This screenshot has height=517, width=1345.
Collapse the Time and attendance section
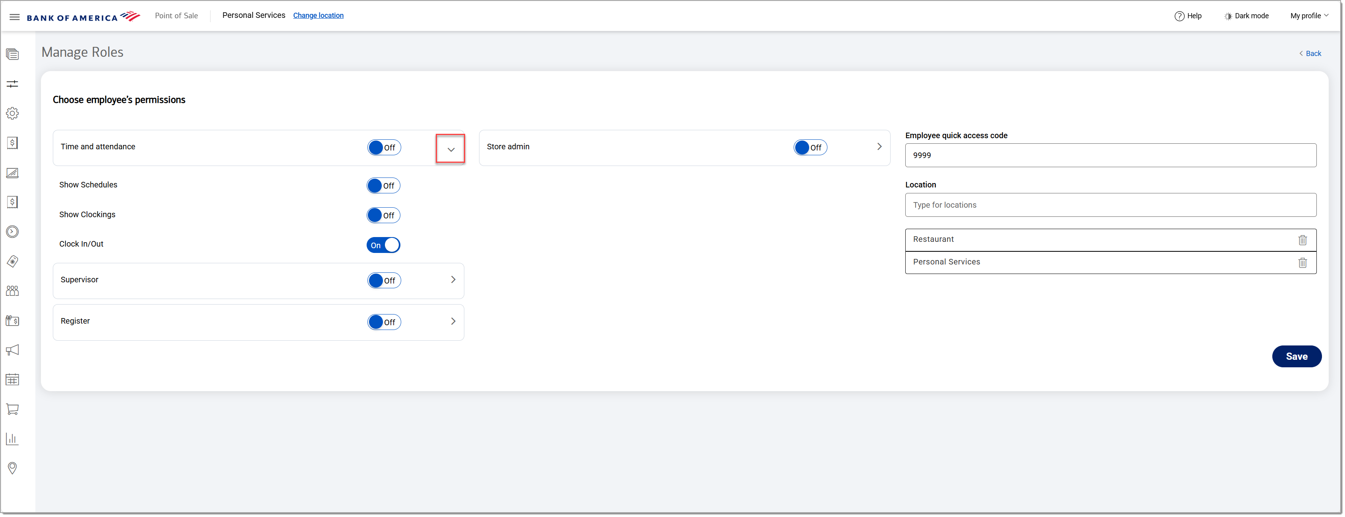(450, 149)
